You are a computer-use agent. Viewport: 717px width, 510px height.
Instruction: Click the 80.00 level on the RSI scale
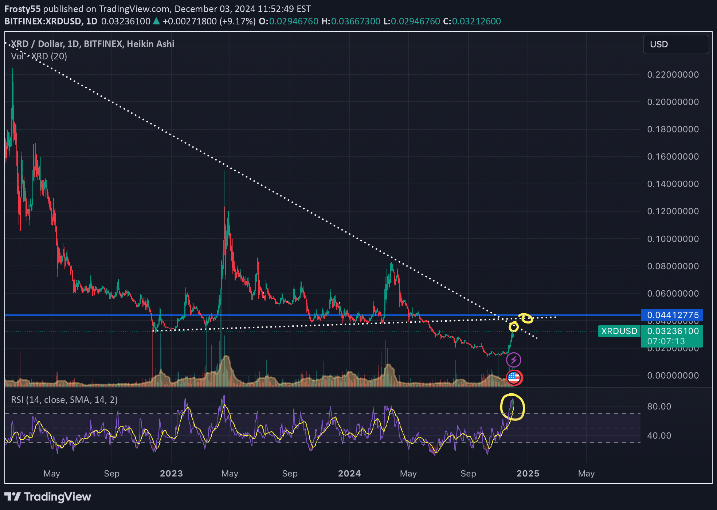(x=659, y=407)
